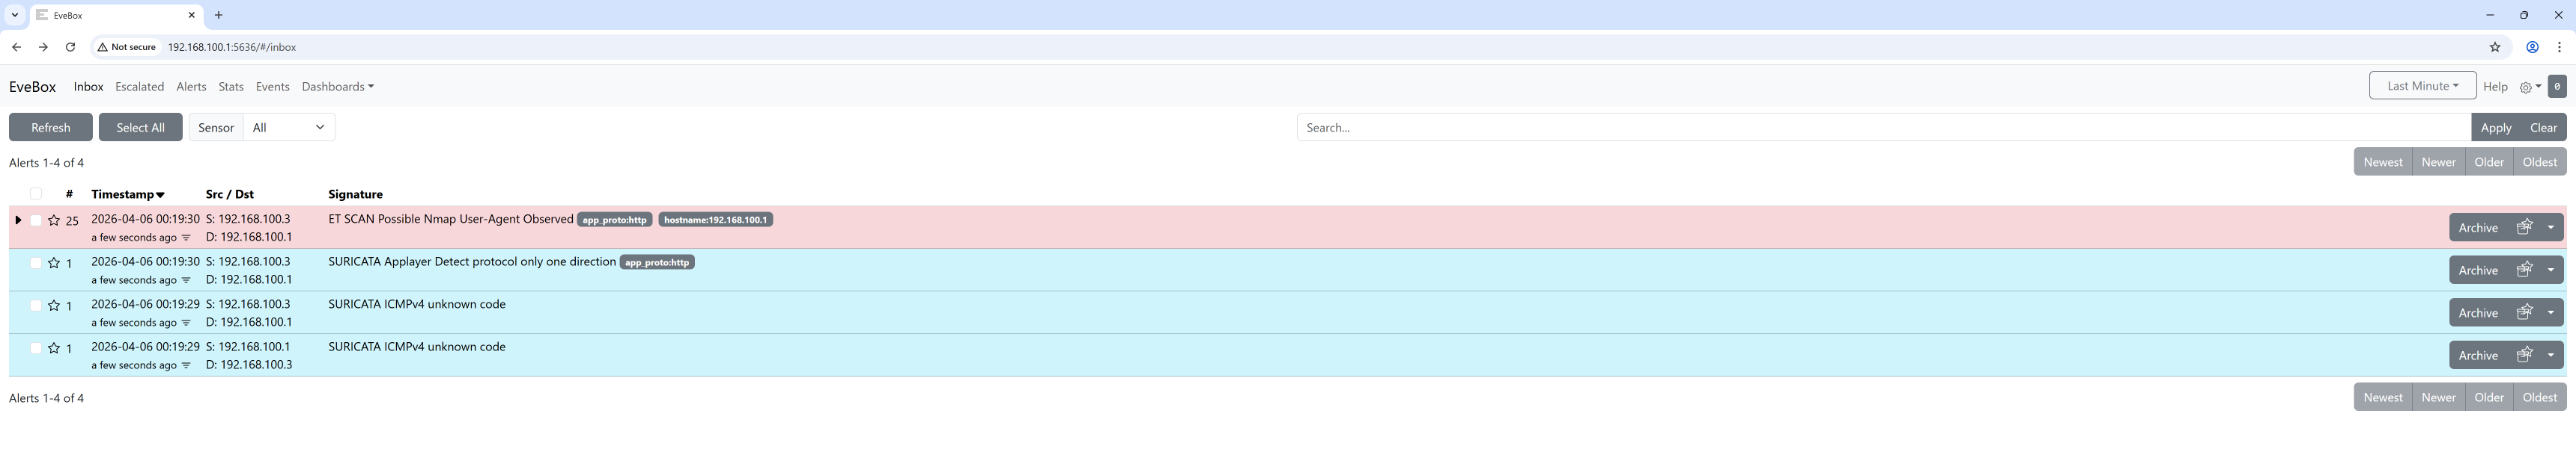
Task: Click top Newest pagination button
Action: (2383, 161)
